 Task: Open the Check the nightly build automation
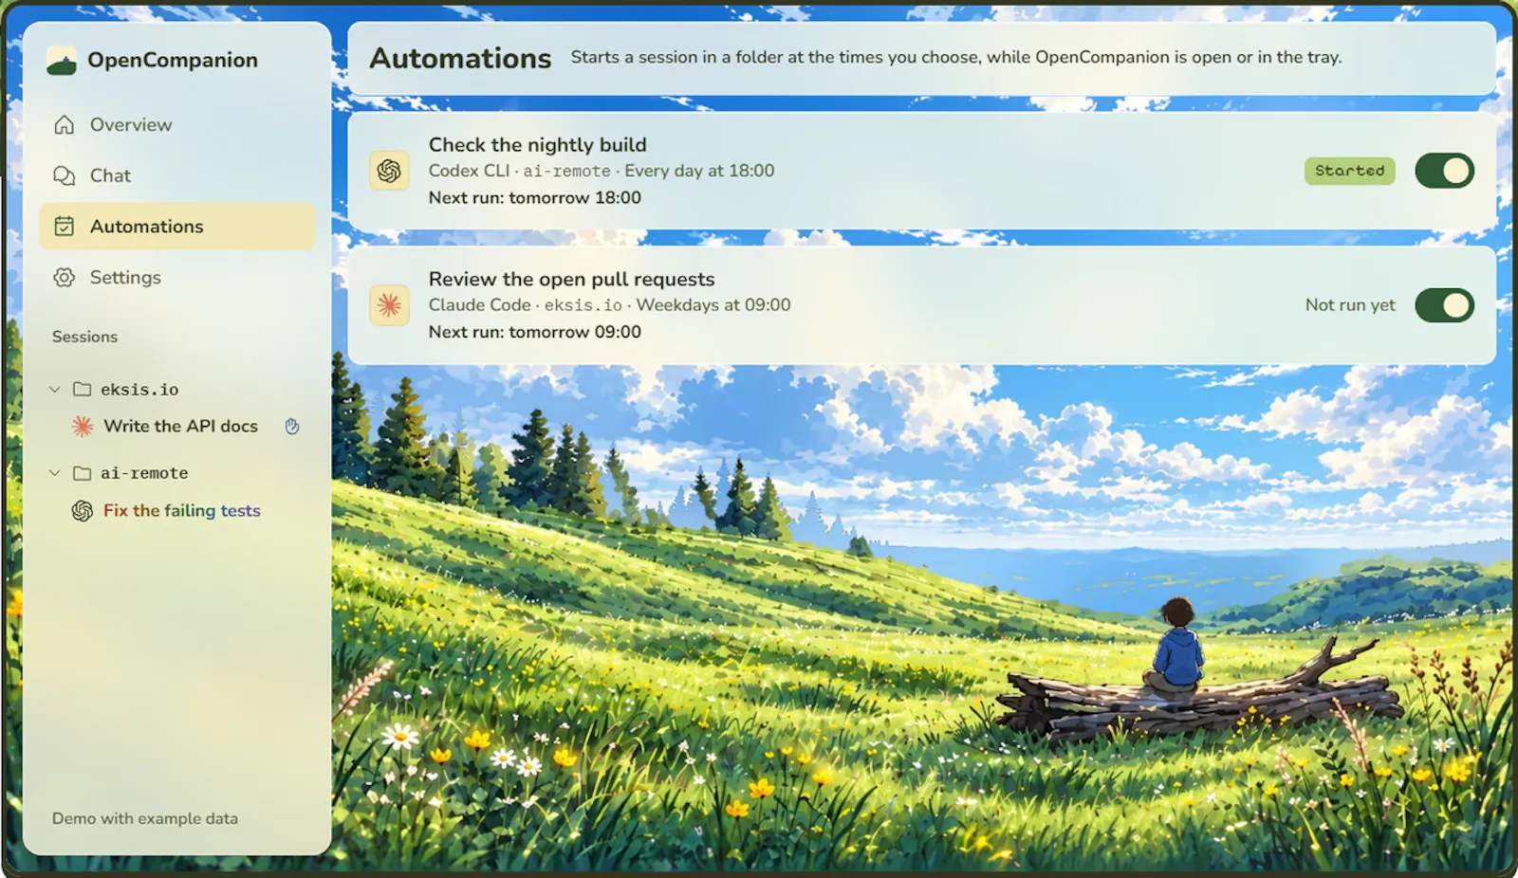(922, 171)
